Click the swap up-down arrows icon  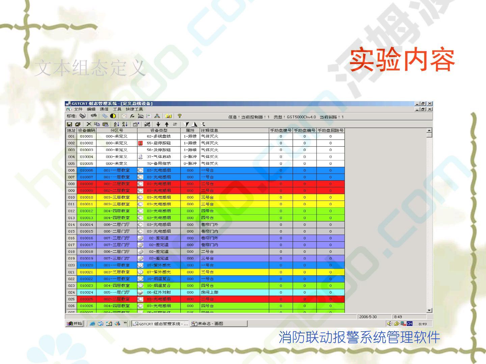click(175, 124)
